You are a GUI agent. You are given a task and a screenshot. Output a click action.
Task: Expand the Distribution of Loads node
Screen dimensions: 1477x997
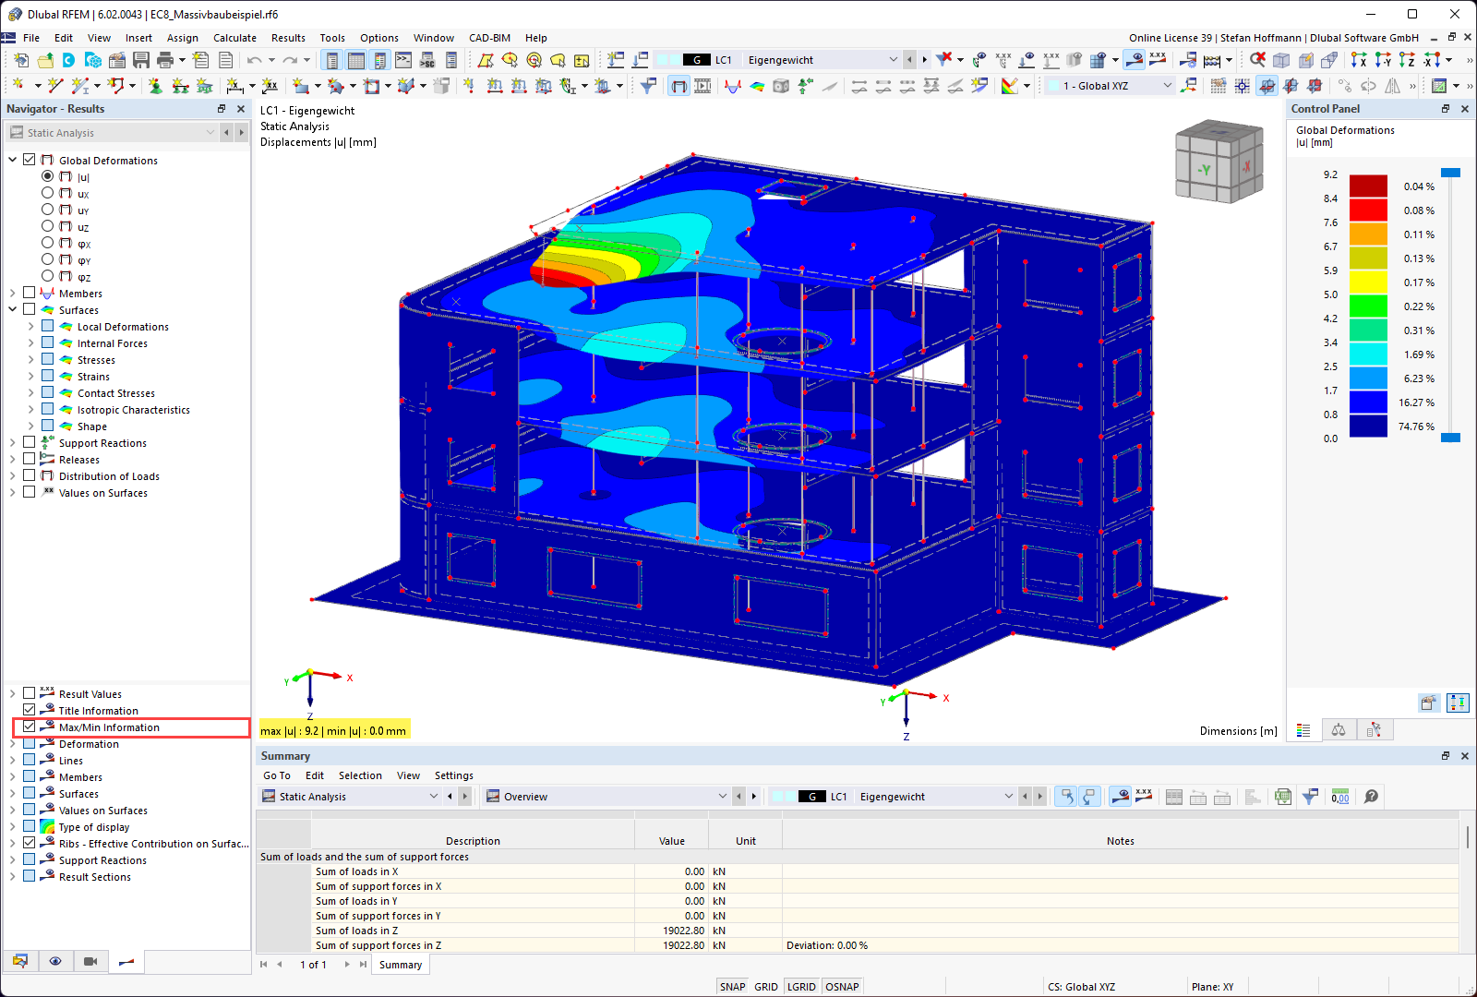pos(13,475)
